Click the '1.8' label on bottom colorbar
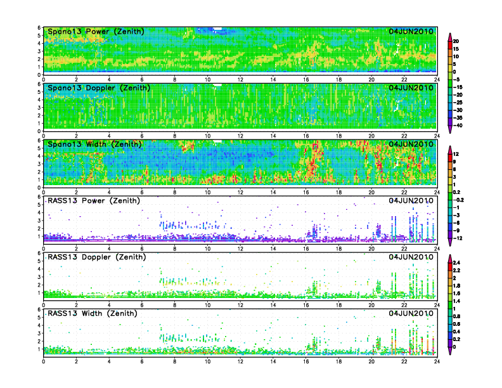 click(x=457, y=286)
